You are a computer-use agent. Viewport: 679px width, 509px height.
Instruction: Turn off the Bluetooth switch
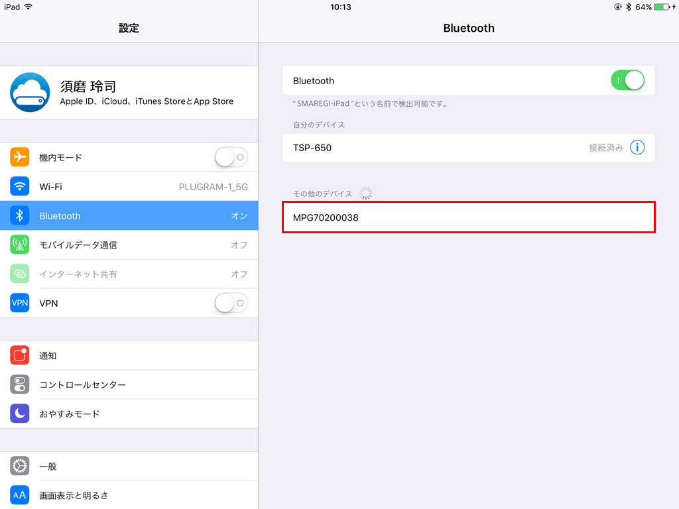tap(627, 80)
